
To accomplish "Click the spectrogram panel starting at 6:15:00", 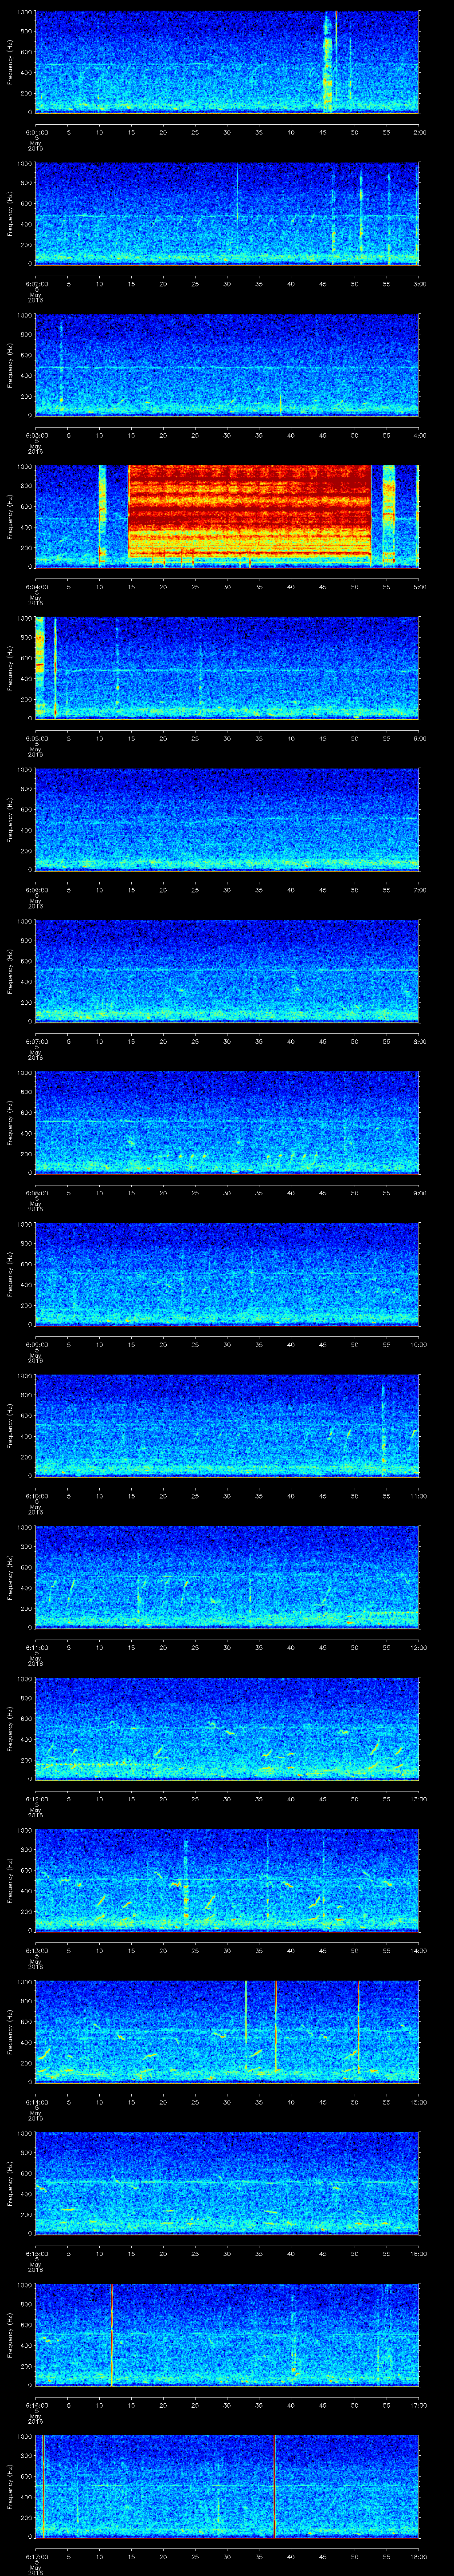I will [227, 2182].
